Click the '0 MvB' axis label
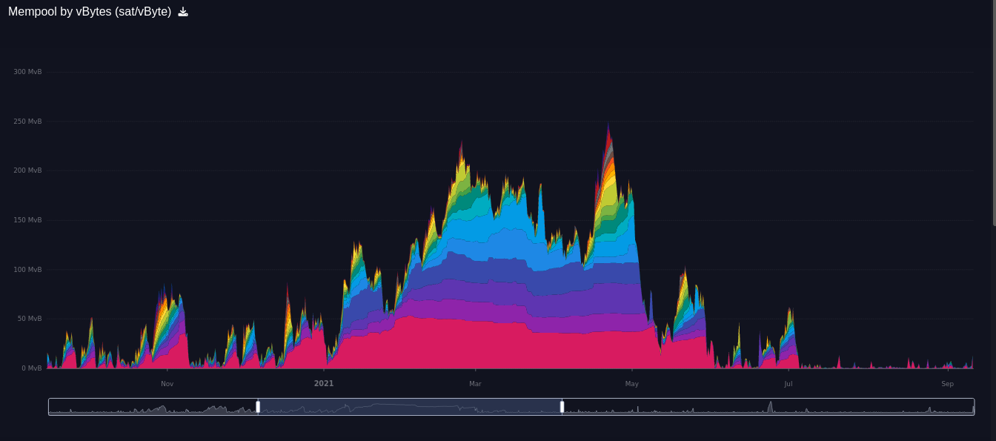Viewport: 996px width, 441px height. click(32, 368)
